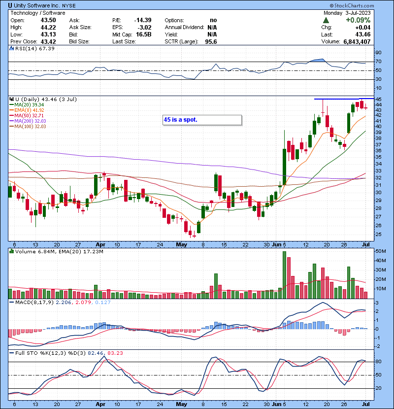
Task: Click the 90 tick on RSI axis
Action: coord(378,53)
